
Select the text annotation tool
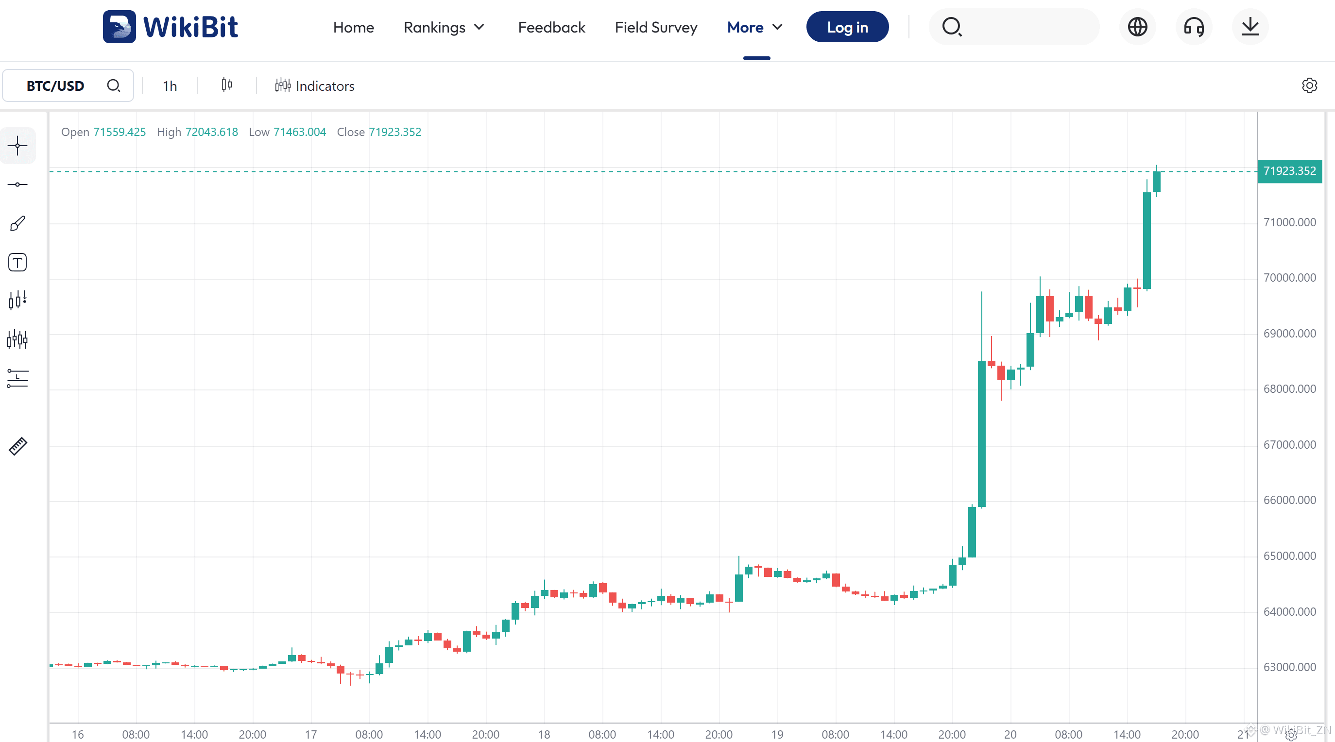pyautogui.click(x=17, y=262)
